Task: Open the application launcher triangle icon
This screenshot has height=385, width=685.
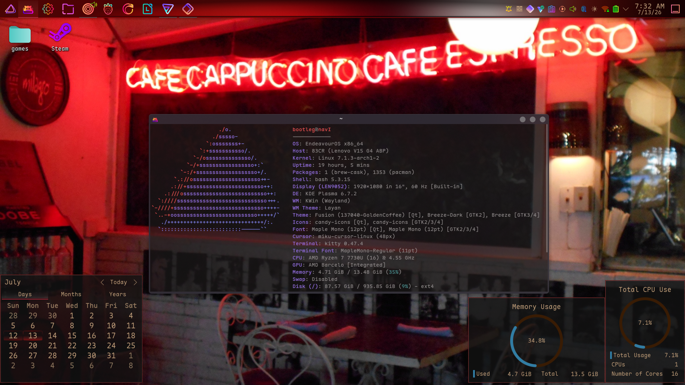Action: tap(10, 9)
